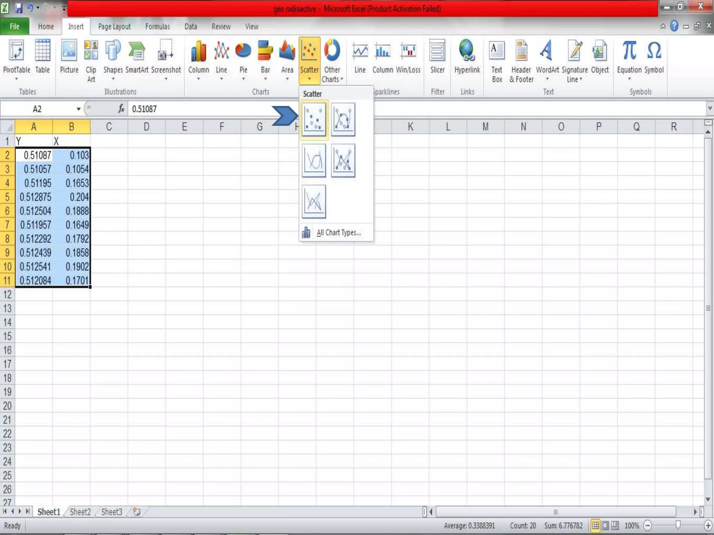Switch to Page Break Preview view
714x535 pixels.
pos(615,525)
